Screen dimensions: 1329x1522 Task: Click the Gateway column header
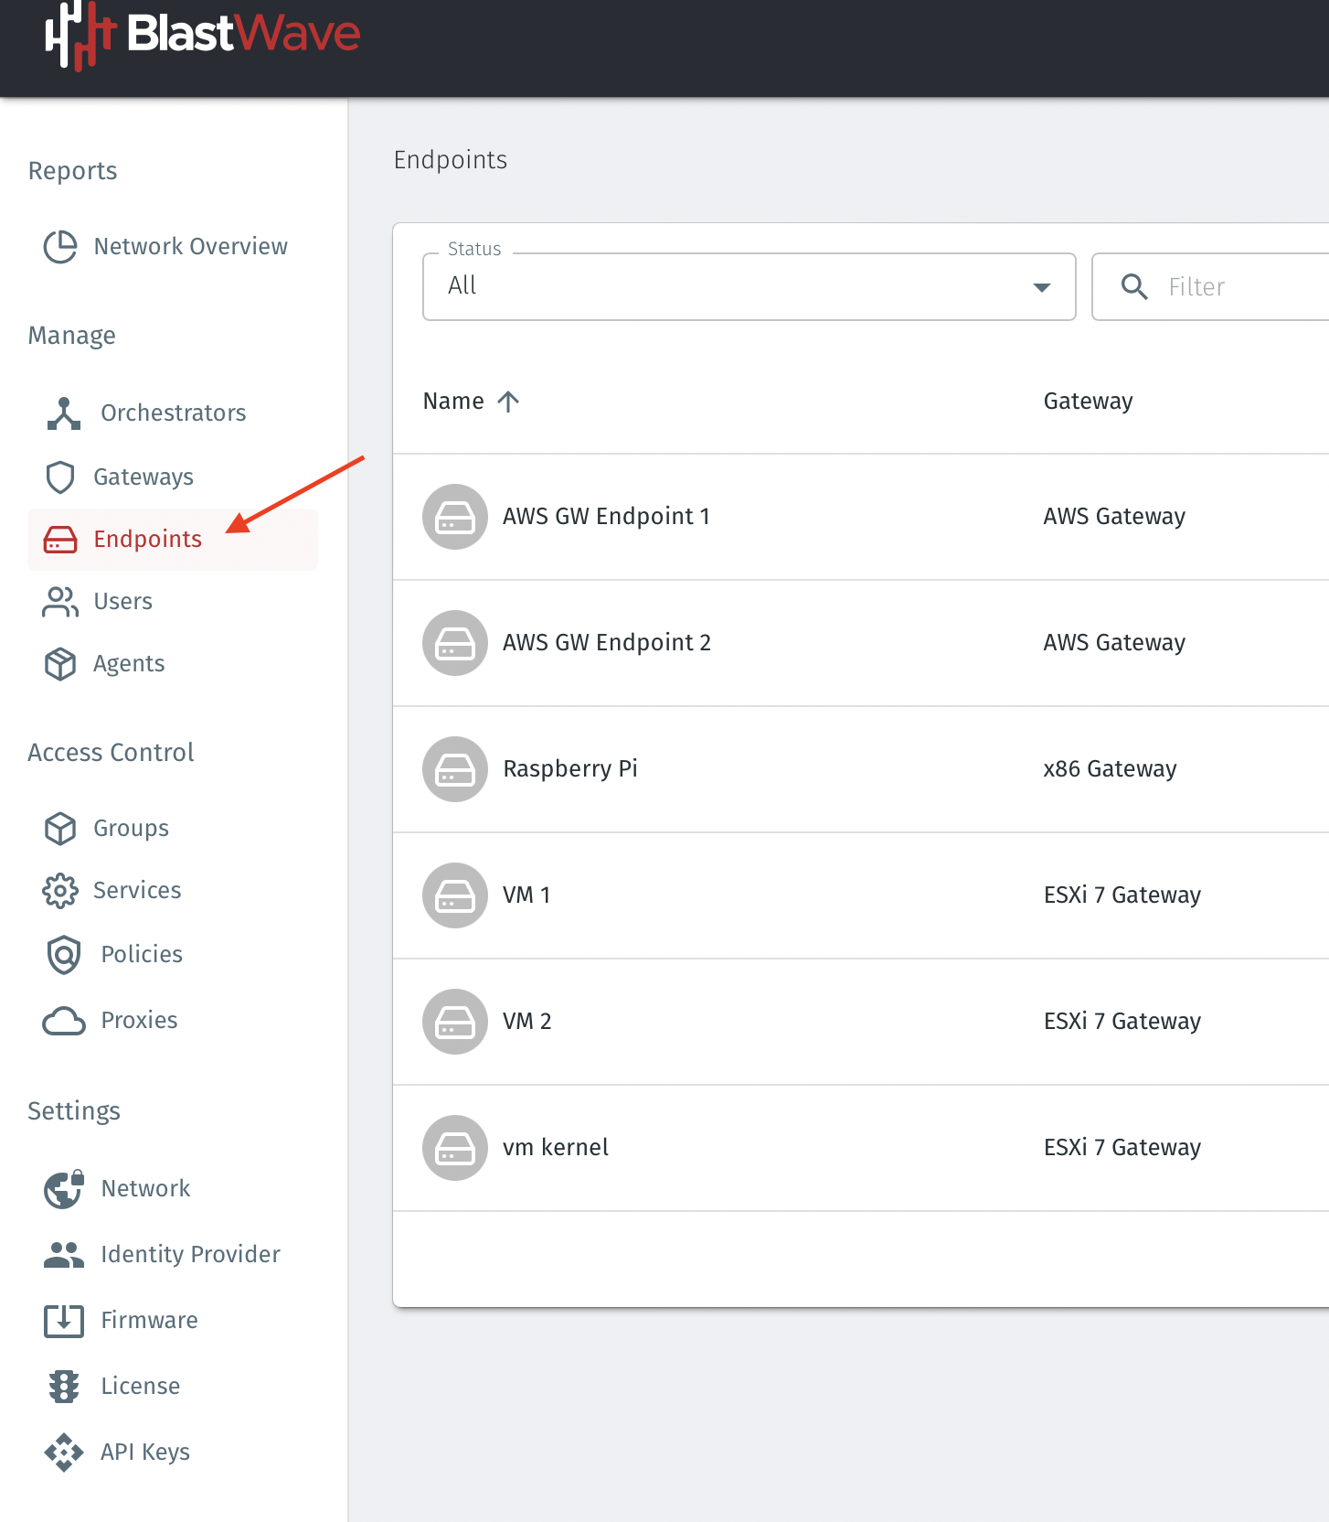tap(1088, 402)
